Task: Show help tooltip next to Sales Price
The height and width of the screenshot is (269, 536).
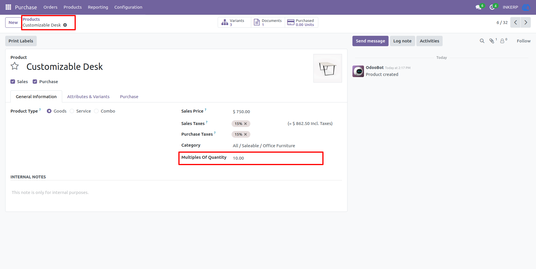Action: [x=206, y=110]
